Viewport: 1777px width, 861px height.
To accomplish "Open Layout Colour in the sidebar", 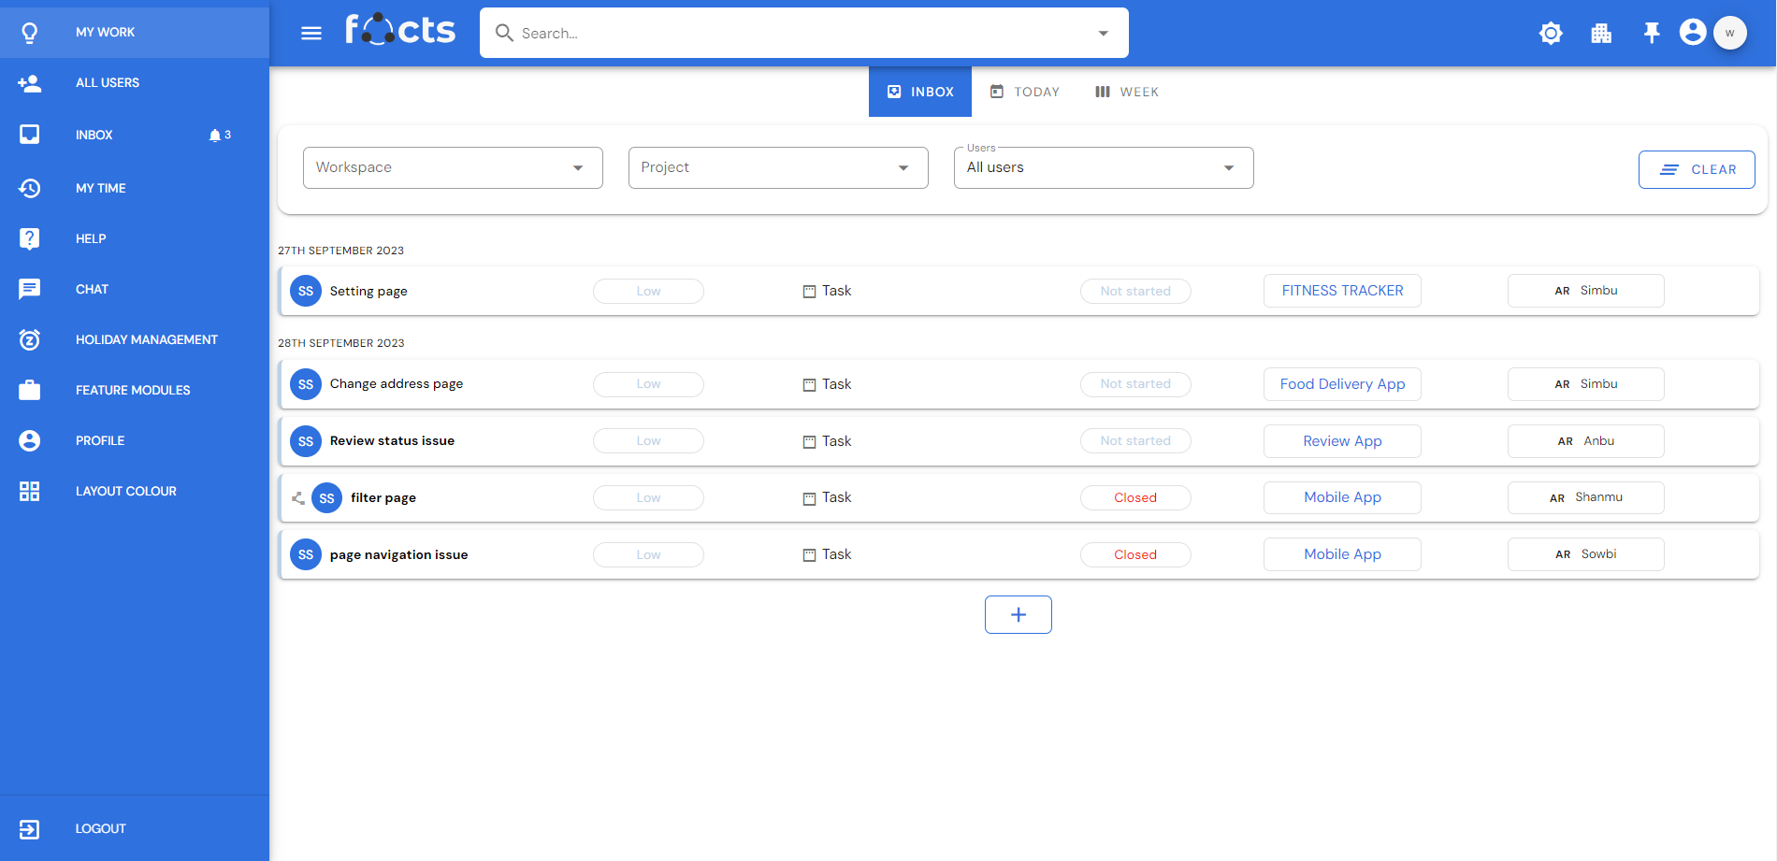I will click(125, 491).
